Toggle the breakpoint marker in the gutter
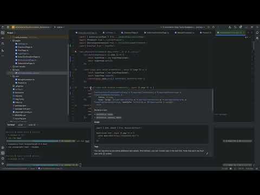 click(75, 51)
